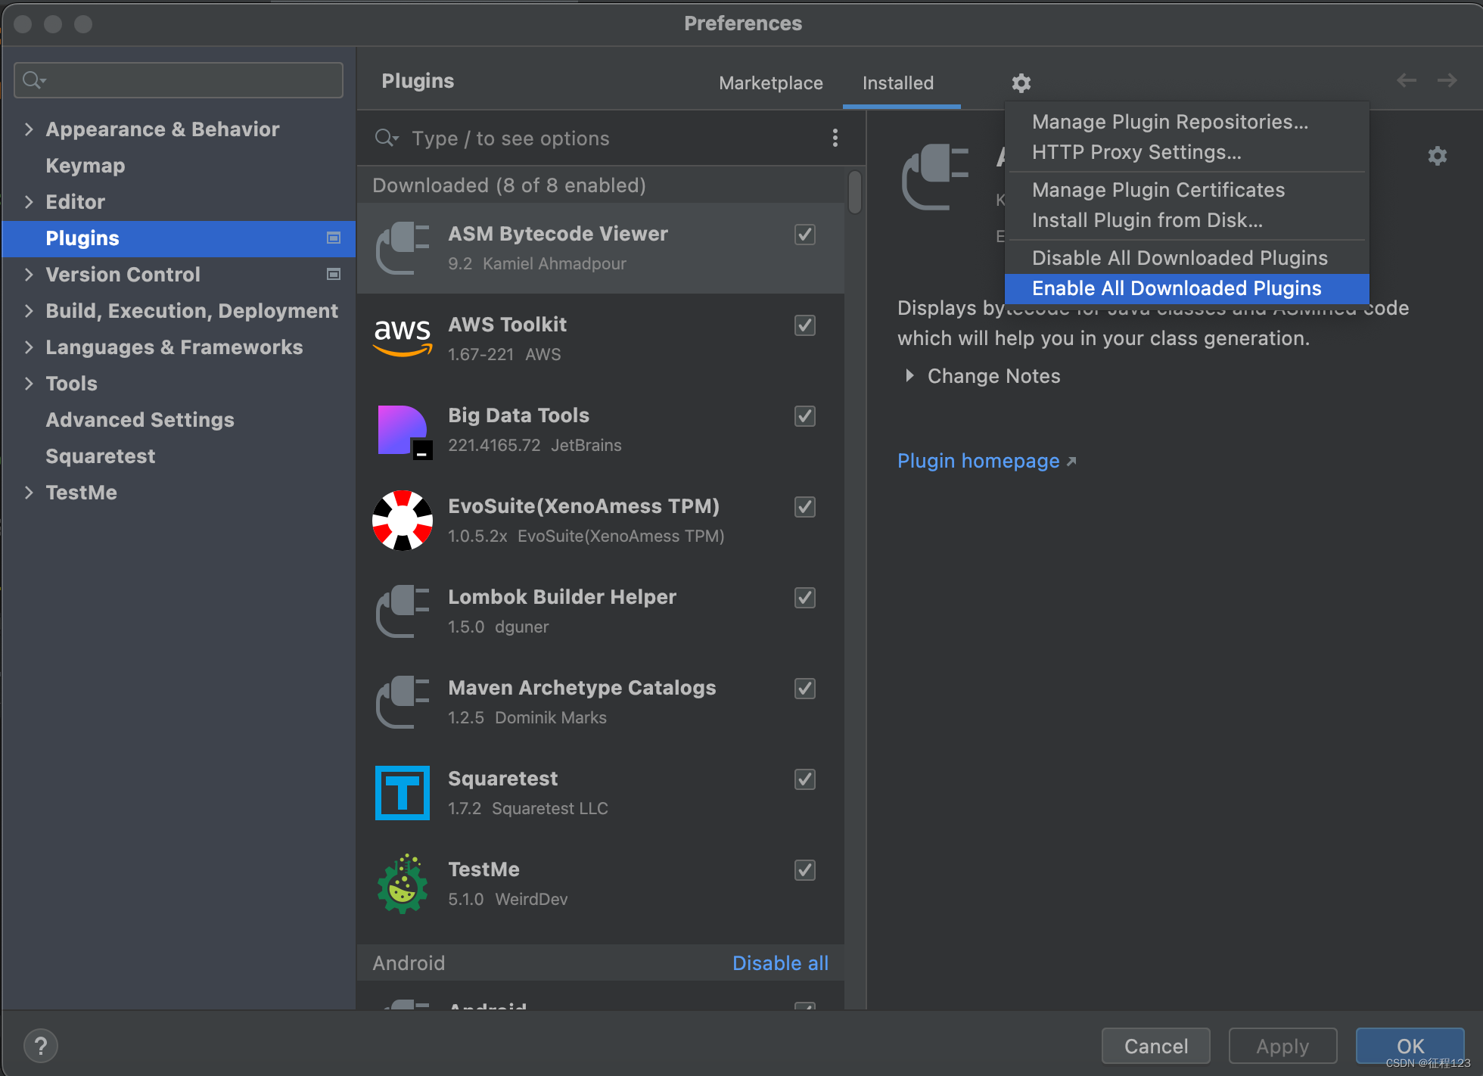1483x1076 pixels.
Task: Toggle the Maven Archetype Catalogs checkbox
Action: (x=804, y=689)
